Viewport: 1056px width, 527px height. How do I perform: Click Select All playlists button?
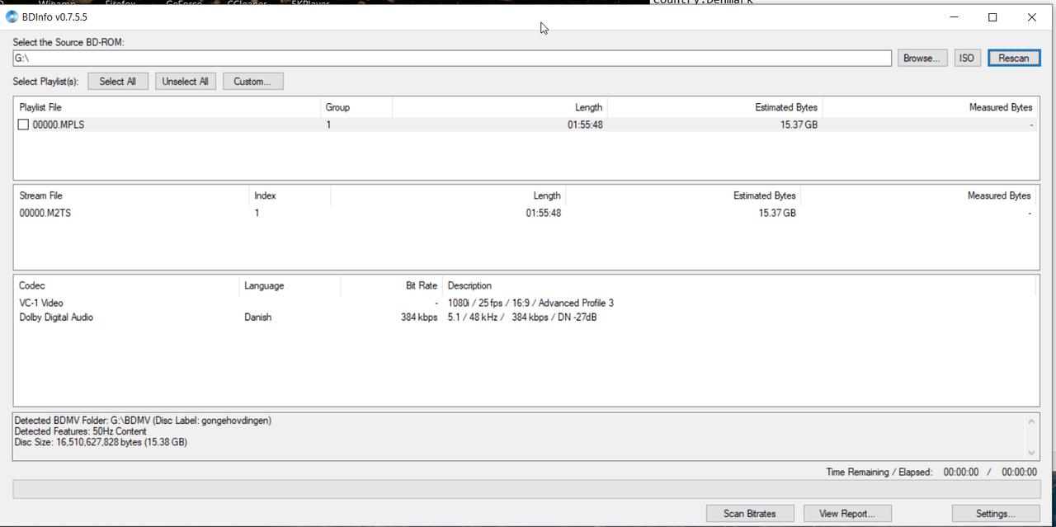(x=117, y=82)
